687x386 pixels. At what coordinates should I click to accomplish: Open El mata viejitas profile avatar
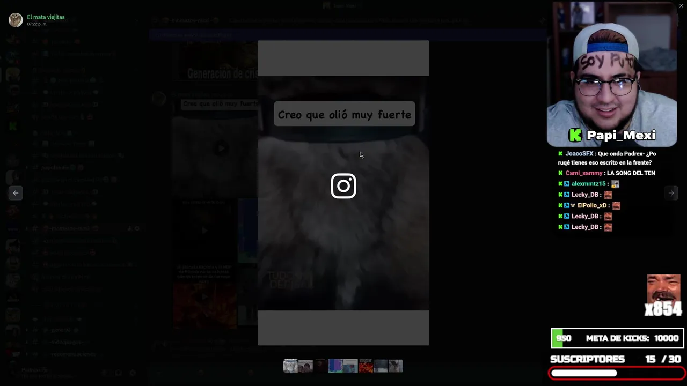16,20
